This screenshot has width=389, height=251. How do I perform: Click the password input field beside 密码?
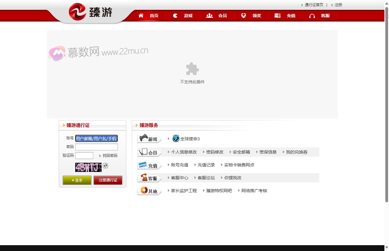pyautogui.click(x=96, y=147)
